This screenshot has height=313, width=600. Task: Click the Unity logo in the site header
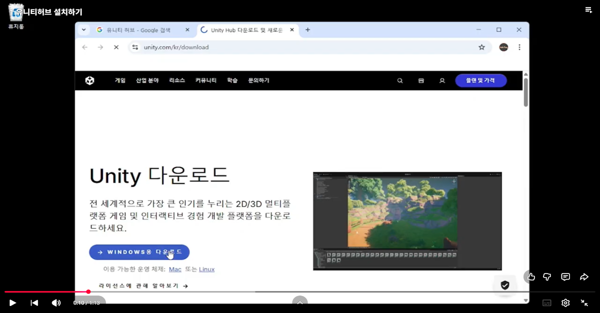point(89,80)
